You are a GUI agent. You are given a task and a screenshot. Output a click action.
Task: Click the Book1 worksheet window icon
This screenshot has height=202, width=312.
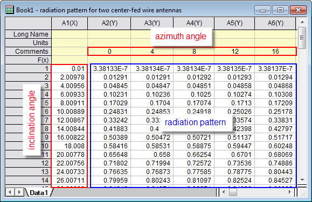[x=9, y=10]
